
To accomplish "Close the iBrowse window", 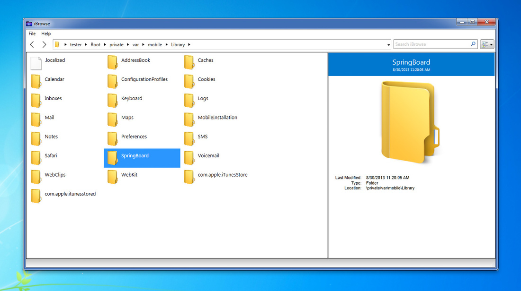I will click(x=486, y=22).
